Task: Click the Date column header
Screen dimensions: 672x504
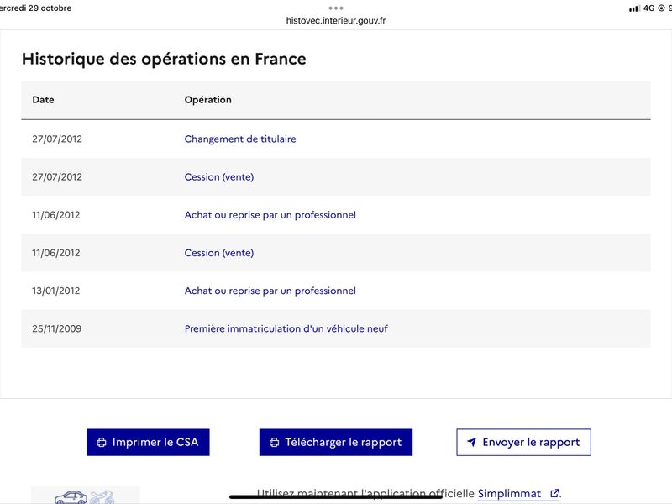Action: pyautogui.click(x=43, y=100)
